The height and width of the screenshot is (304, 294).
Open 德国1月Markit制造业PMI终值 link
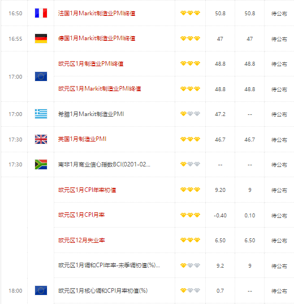click(97, 38)
